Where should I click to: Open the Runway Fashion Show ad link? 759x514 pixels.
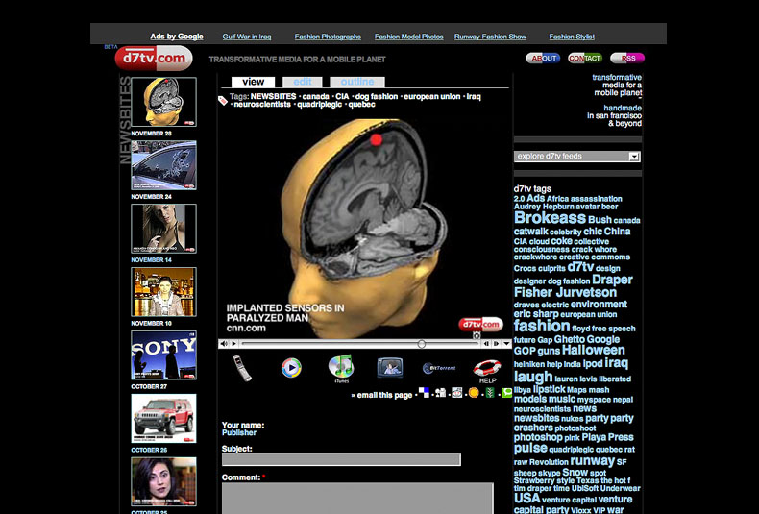click(x=490, y=37)
